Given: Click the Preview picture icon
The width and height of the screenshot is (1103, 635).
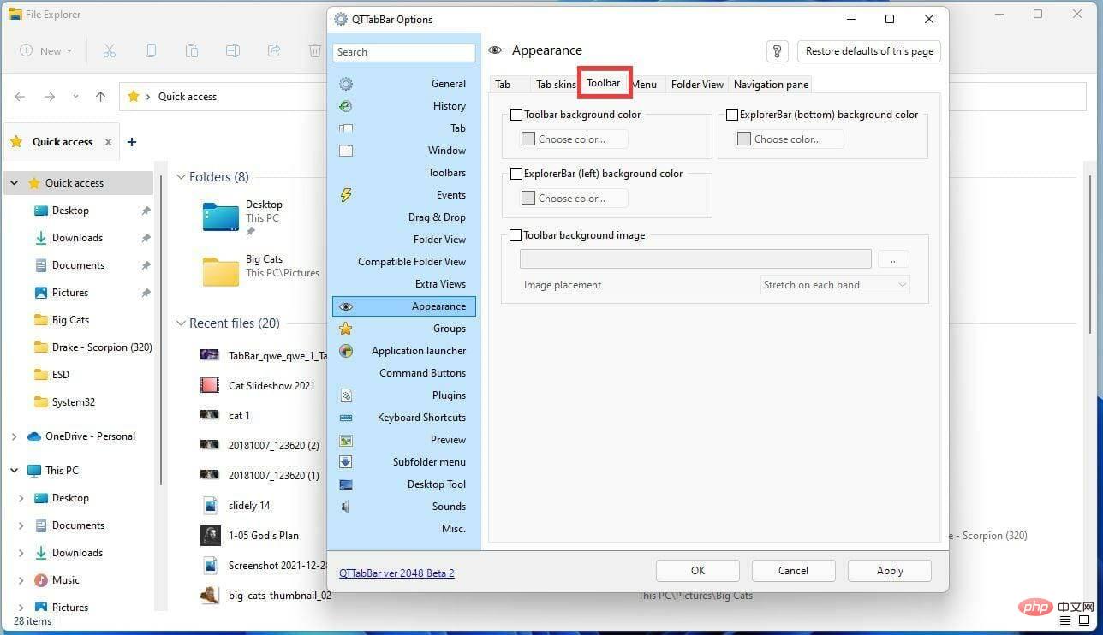Looking at the screenshot, I should tap(346, 440).
